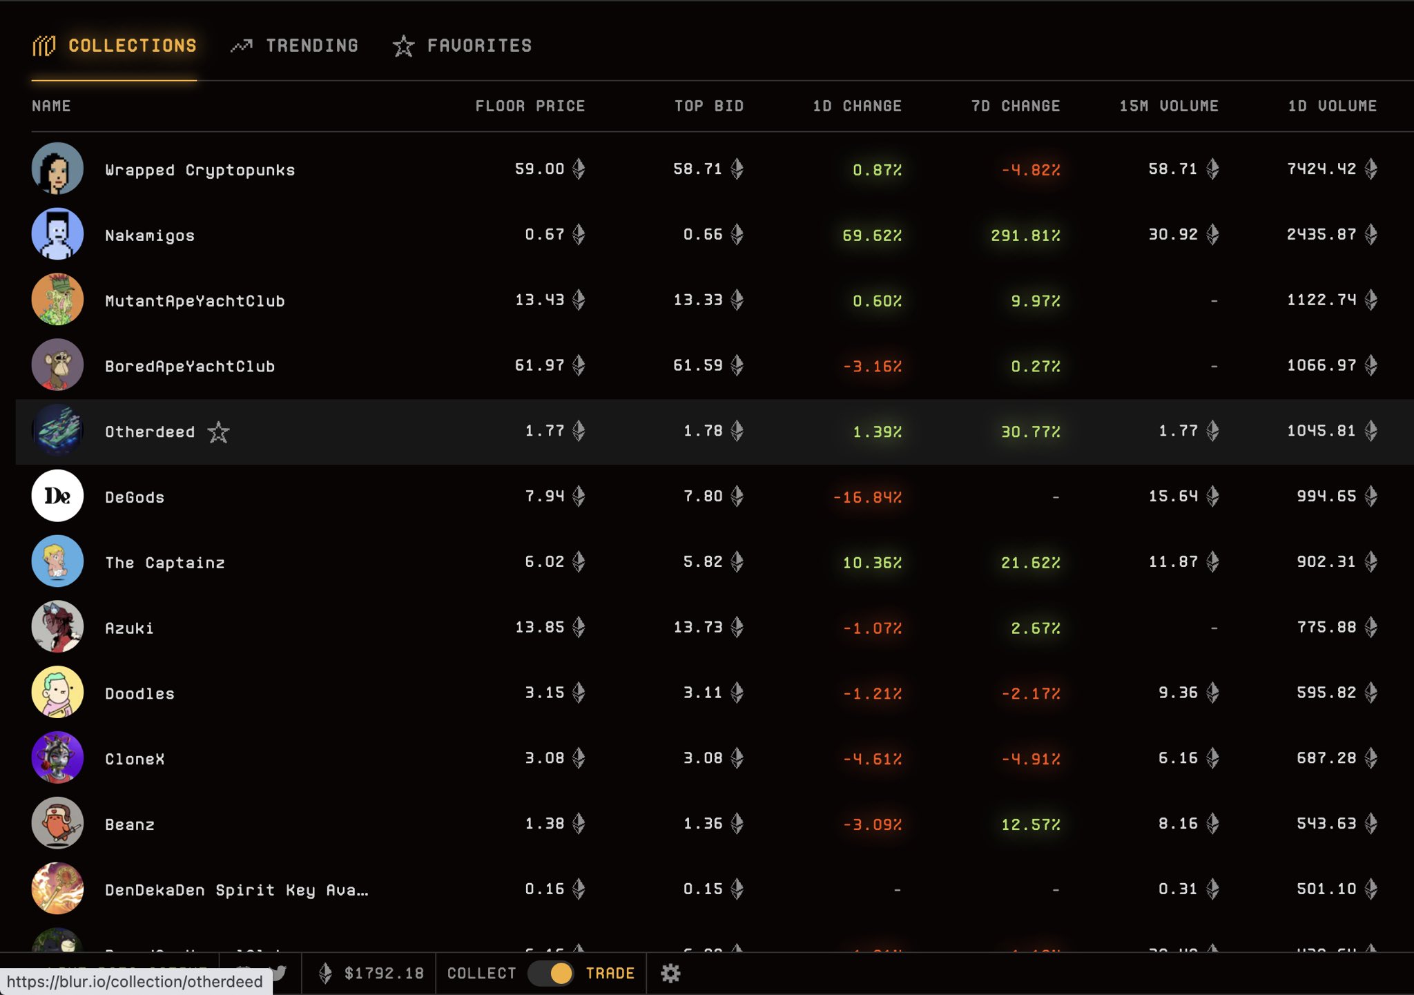This screenshot has width=1414, height=995.
Task: Click the ETH icon next to 15.64 volume
Action: pos(1212,496)
